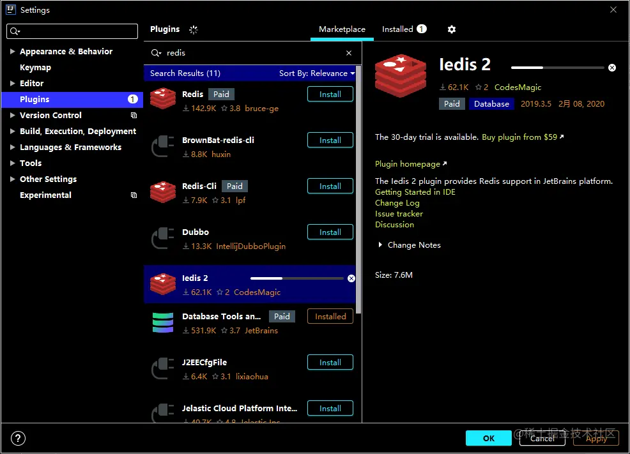The width and height of the screenshot is (630, 454).
Task: Open the Change Log link
Action: tap(397, 202)
